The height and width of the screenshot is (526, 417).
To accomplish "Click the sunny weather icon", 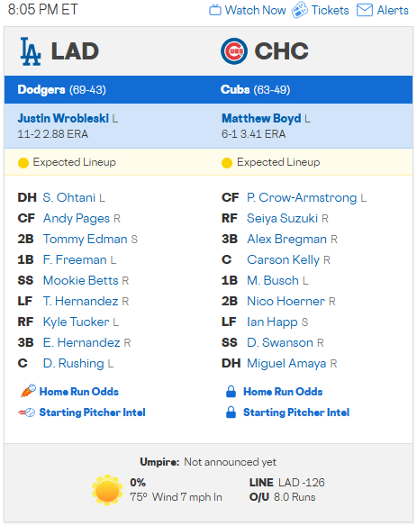I will [107, 490].
